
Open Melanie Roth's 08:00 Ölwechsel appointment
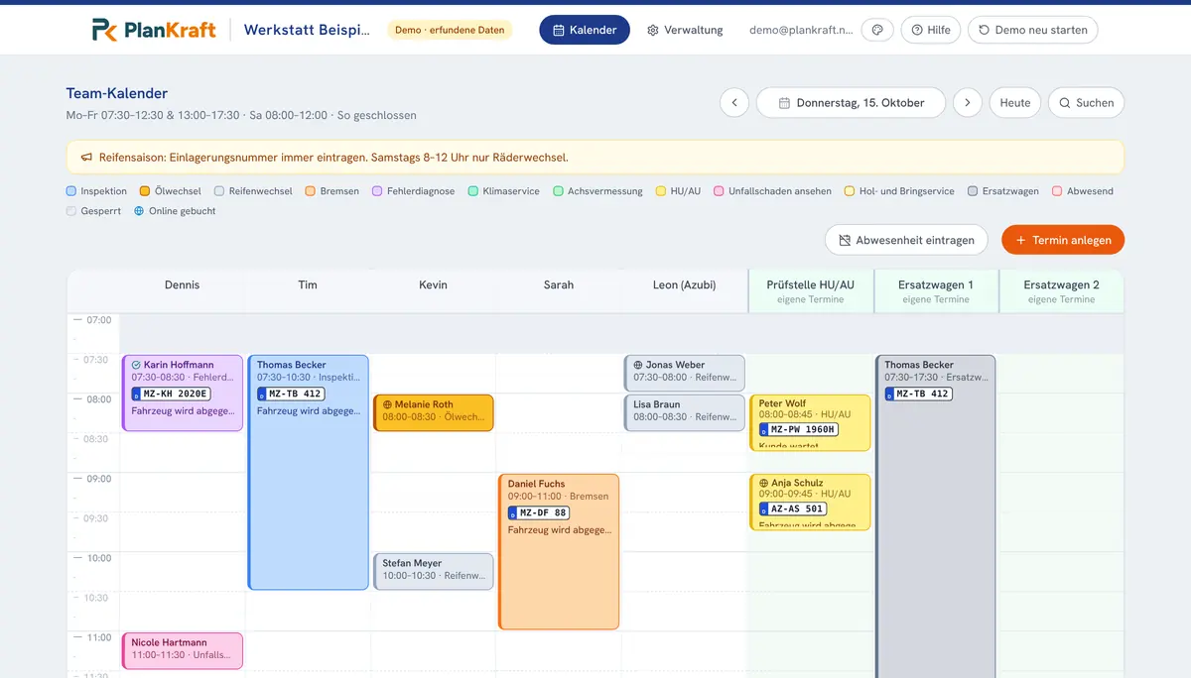(x=434, y=412)
